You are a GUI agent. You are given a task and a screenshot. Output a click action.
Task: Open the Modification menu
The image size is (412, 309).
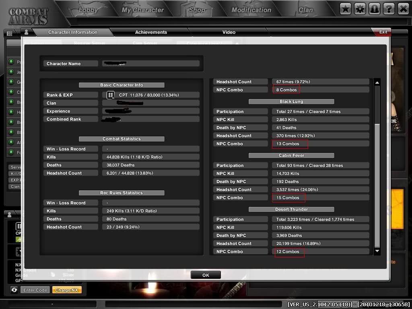pyautogui.click(x=251, y=10)
